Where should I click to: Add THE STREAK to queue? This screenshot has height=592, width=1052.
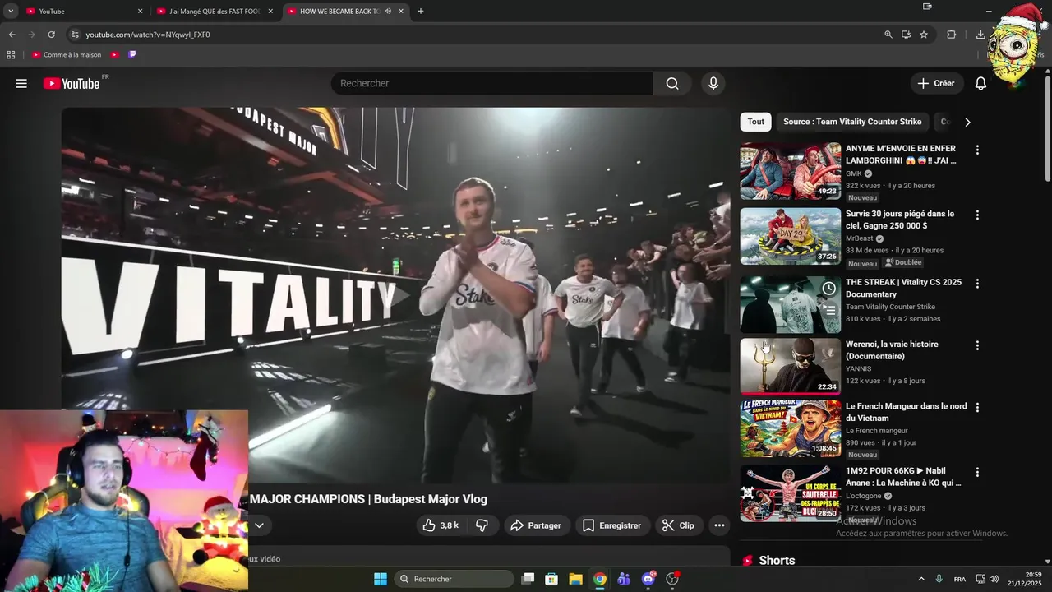coord(829,310)
